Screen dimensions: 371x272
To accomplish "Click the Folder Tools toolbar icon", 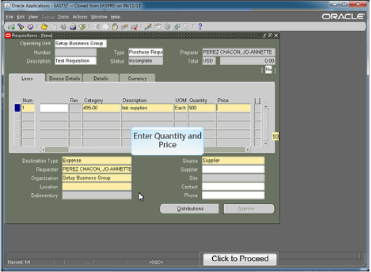I will pyautogui.click(x=186, y=27).
